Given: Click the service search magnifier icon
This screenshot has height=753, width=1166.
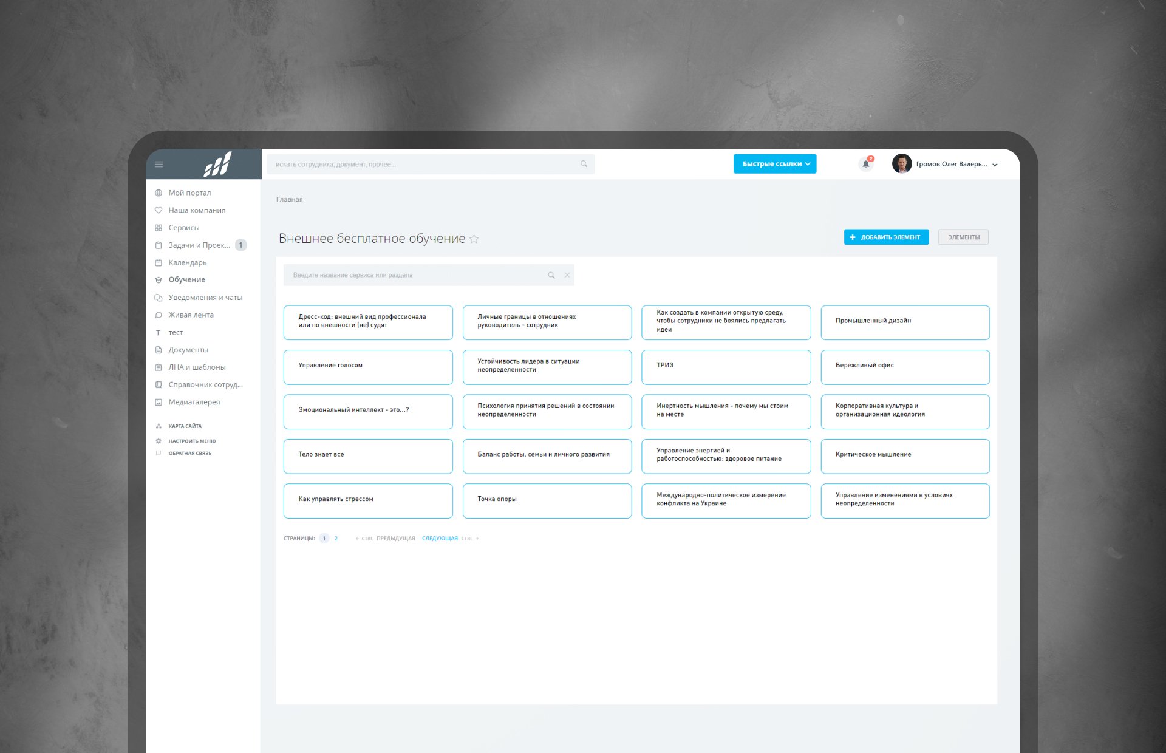Looking at the screenshot, I should [551, 275].
